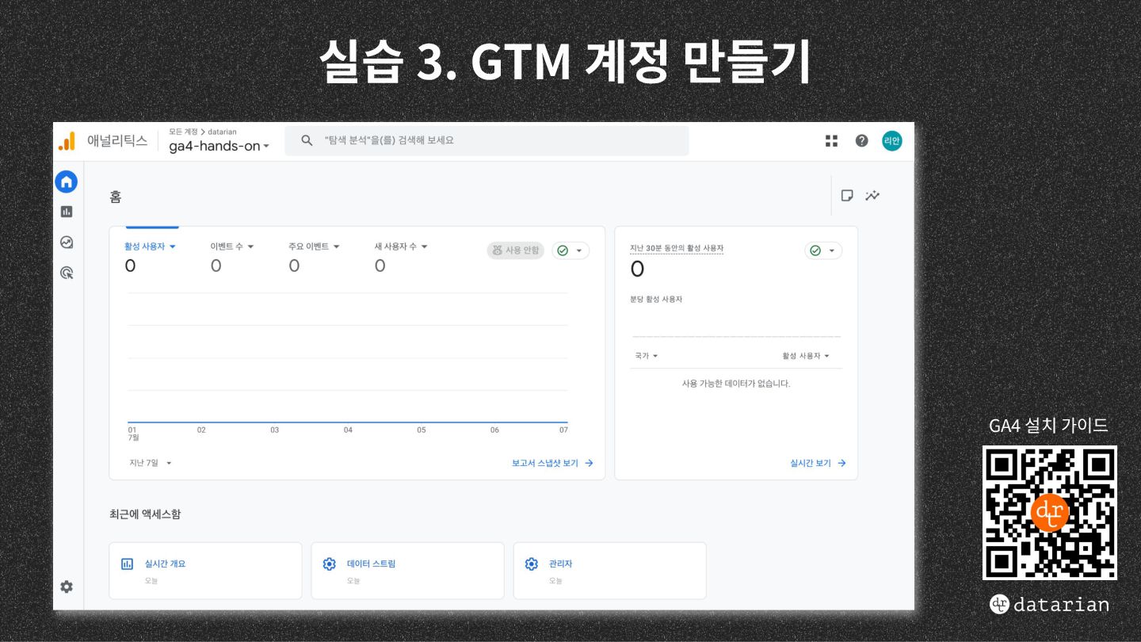Click the Google apps grid icon
Viewport: 1141px width, 642px height.
coord(831,141)
